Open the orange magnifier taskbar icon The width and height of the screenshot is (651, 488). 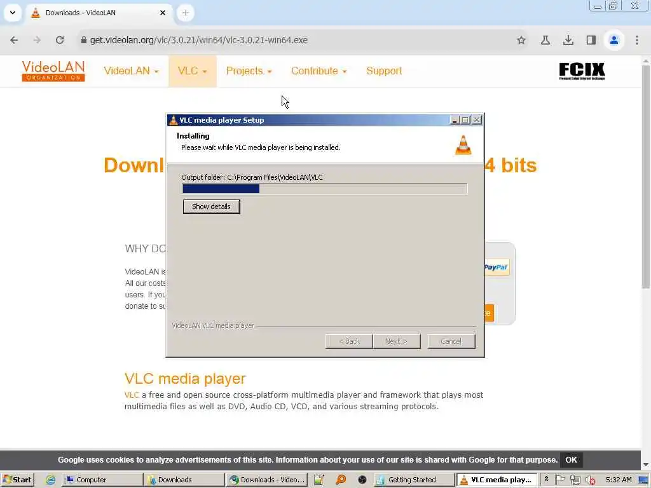(341, 480)
